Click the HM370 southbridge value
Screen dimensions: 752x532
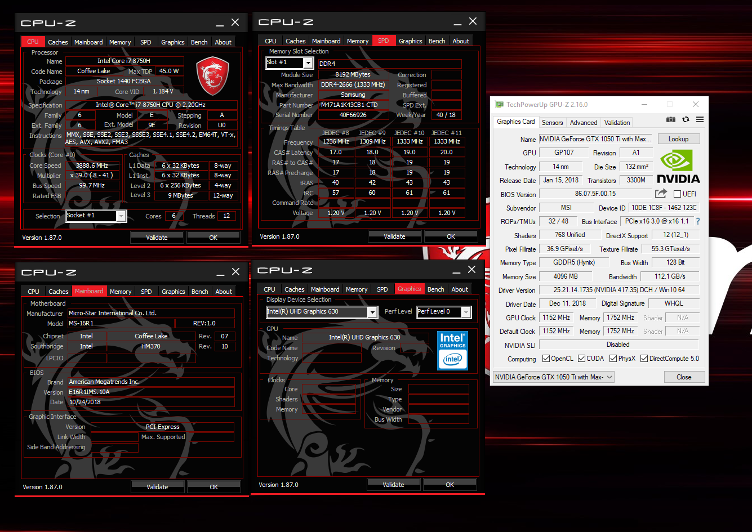pos(151,346)
